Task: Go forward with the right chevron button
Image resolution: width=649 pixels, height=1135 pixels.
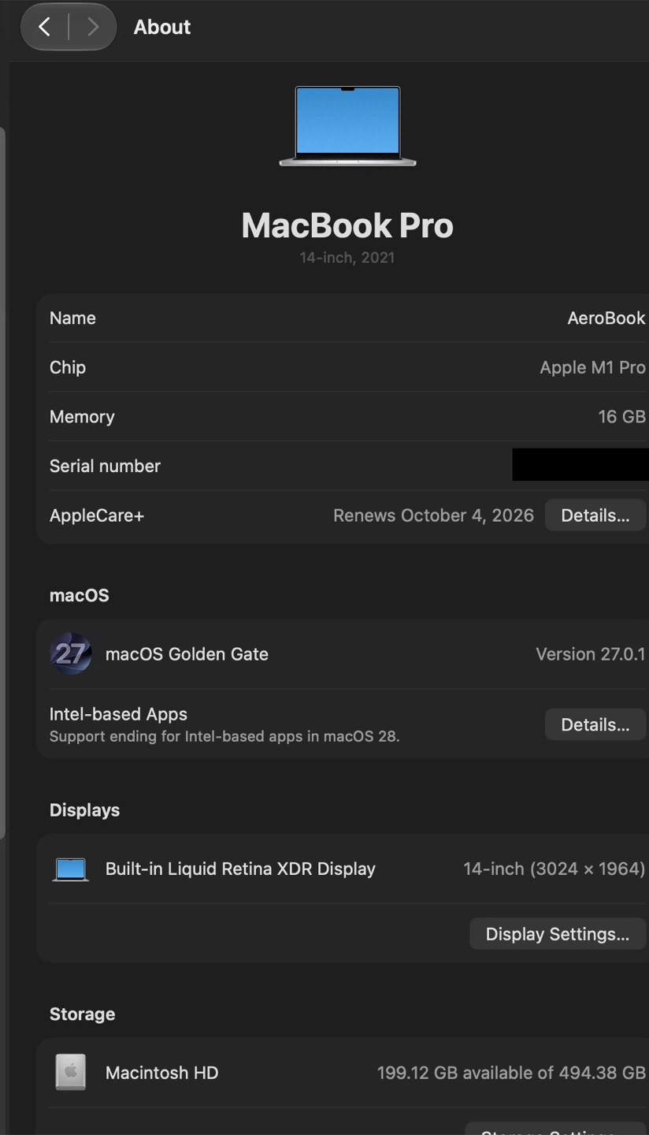Action: (x=93, y=27)
